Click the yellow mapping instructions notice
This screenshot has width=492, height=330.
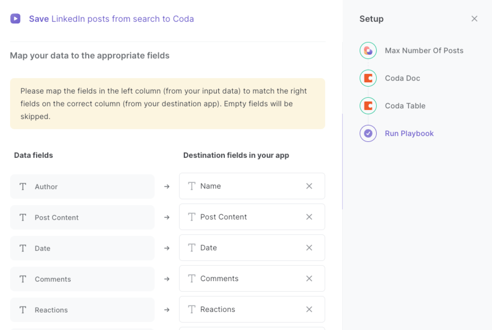pos(168,104)
